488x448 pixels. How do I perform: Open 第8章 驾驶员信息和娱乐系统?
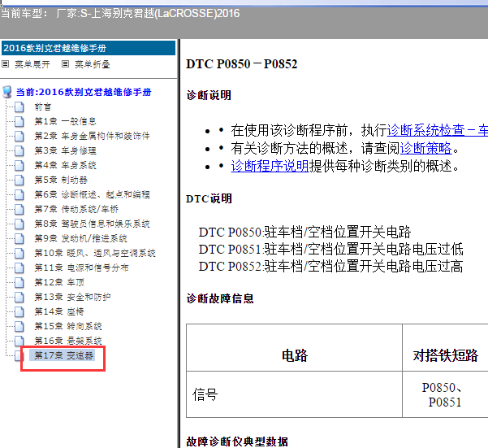click(x=92, y=224)
